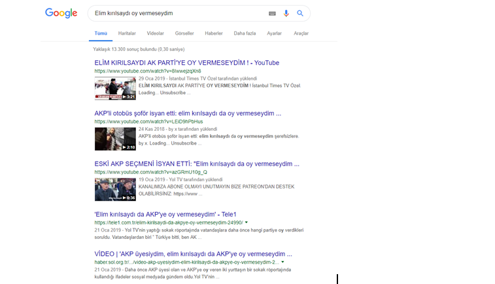This screenshot has width=495, height=284.
Task: Click the tele1.com.tr URL text
Action: click(x=169, y=222)
